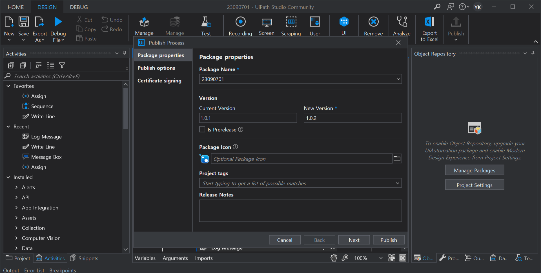Screen dimensions: 541x273
Task: Open the Help question mark menu
Action: [x=464, y=7]
